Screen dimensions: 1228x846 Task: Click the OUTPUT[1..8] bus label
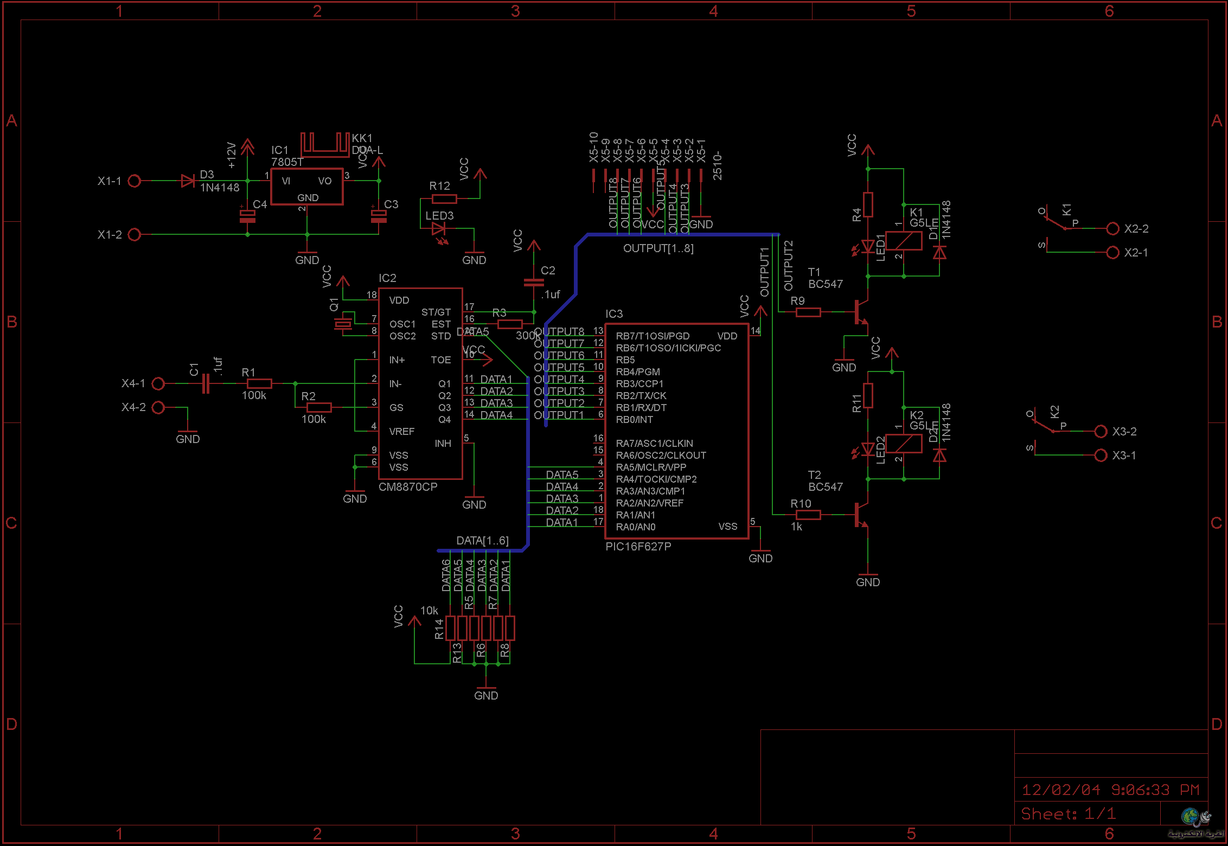[658, 248]
